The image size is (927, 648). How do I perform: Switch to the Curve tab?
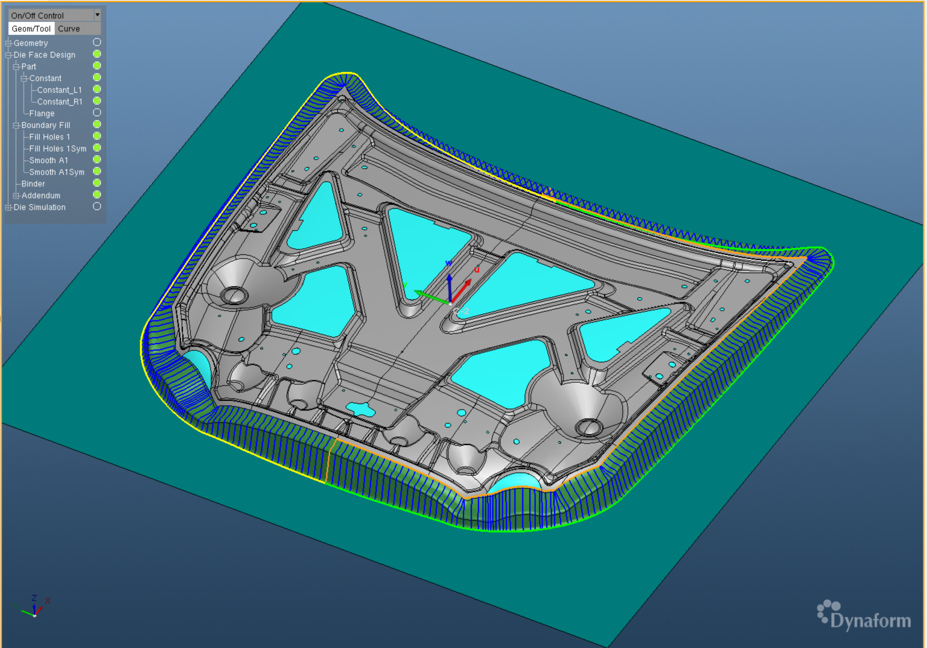[69, 28]
